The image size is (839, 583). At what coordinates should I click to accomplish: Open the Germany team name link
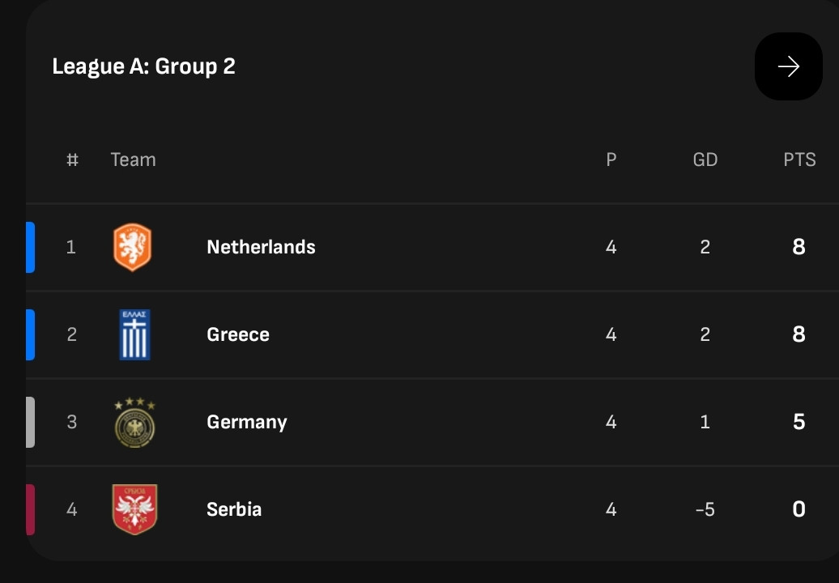point(247,422)
